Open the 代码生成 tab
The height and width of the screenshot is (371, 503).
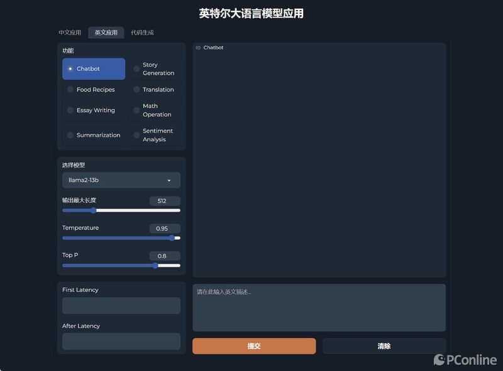pos(142,33)
